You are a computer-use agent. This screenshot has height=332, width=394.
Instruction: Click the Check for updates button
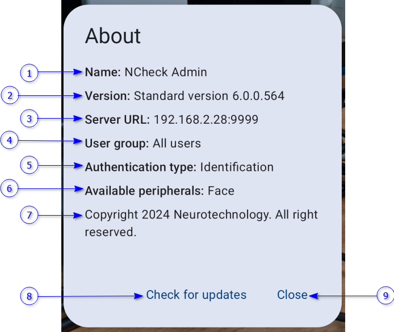pos(196,295)
